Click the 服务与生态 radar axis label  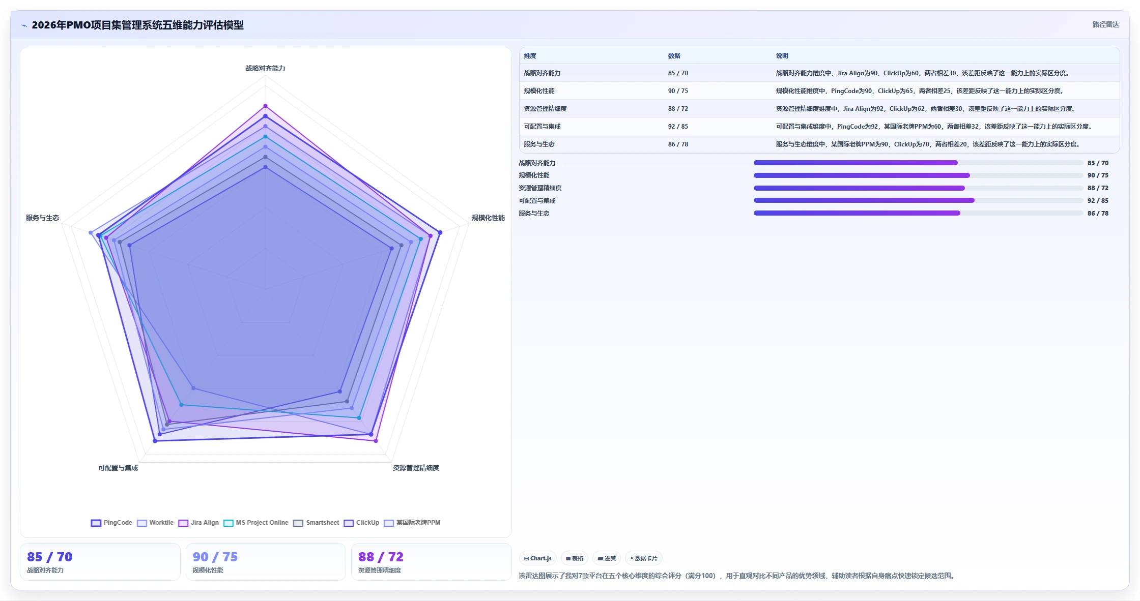43,218
